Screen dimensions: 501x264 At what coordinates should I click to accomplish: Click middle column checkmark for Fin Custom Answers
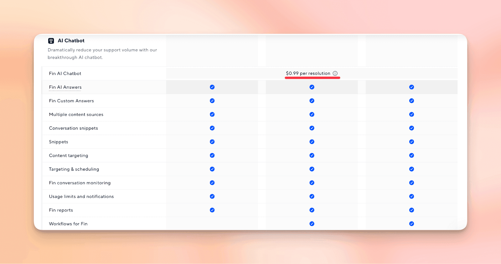pyautogui.click(x=312, y=101)
